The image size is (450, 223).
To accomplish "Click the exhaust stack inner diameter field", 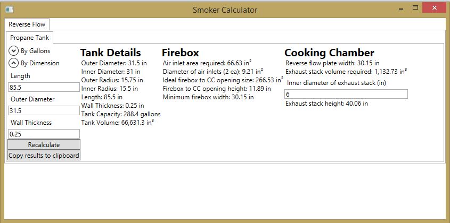I will [346, 94].
